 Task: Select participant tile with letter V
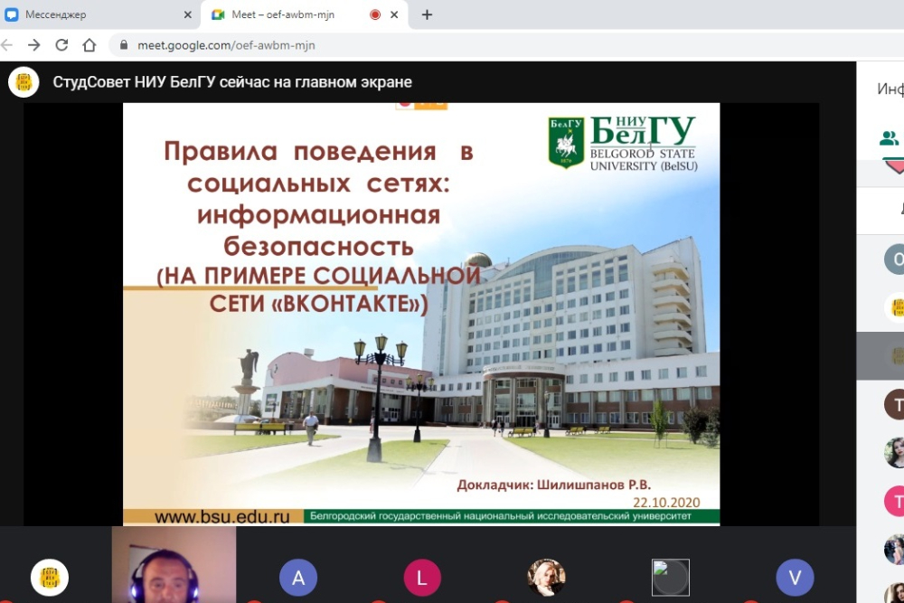[795, 577]
